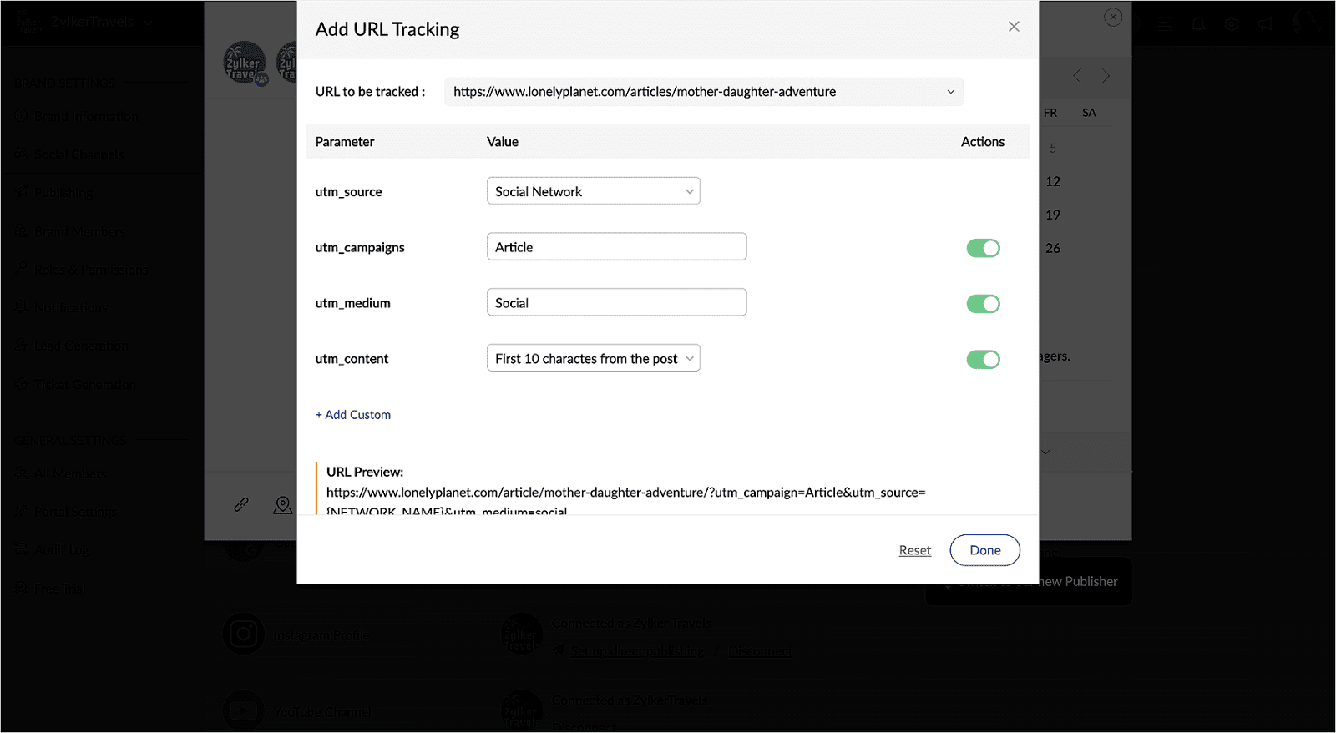Select date 19 in background calendar
1336x733 pixels.
[1053, 215]
